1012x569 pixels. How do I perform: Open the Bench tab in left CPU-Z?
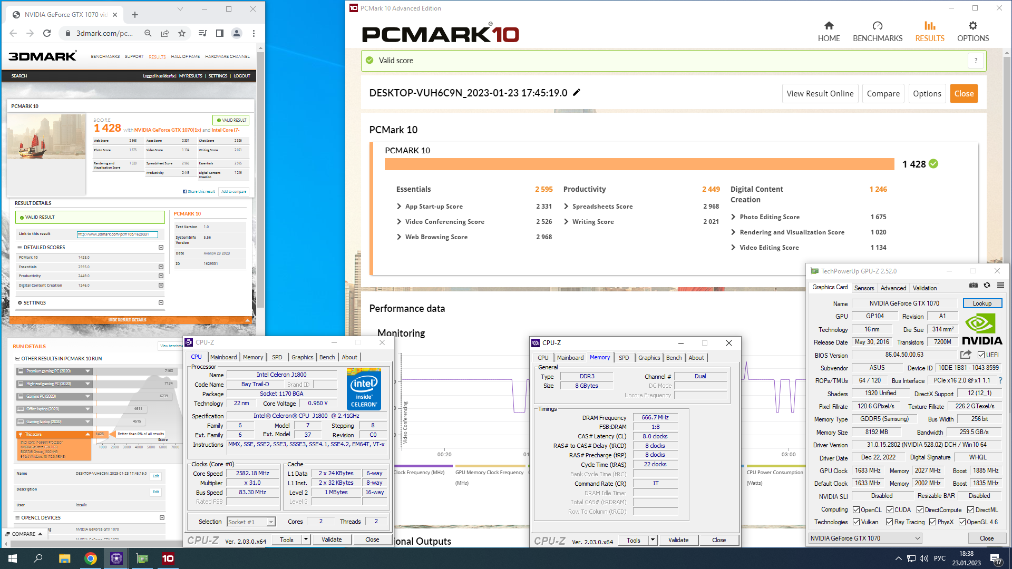(x=327, y=357)
